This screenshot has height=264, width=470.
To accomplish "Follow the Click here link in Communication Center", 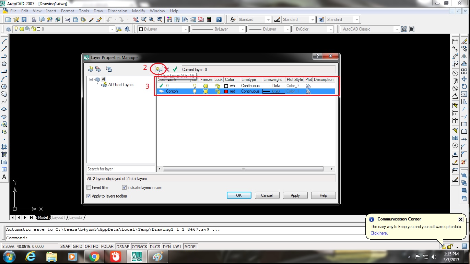I will click(x=379, y=233).
